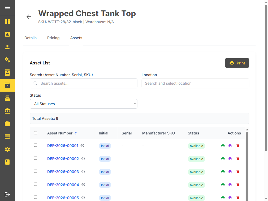Open the bank building icon in sidebar

point(7,111)
